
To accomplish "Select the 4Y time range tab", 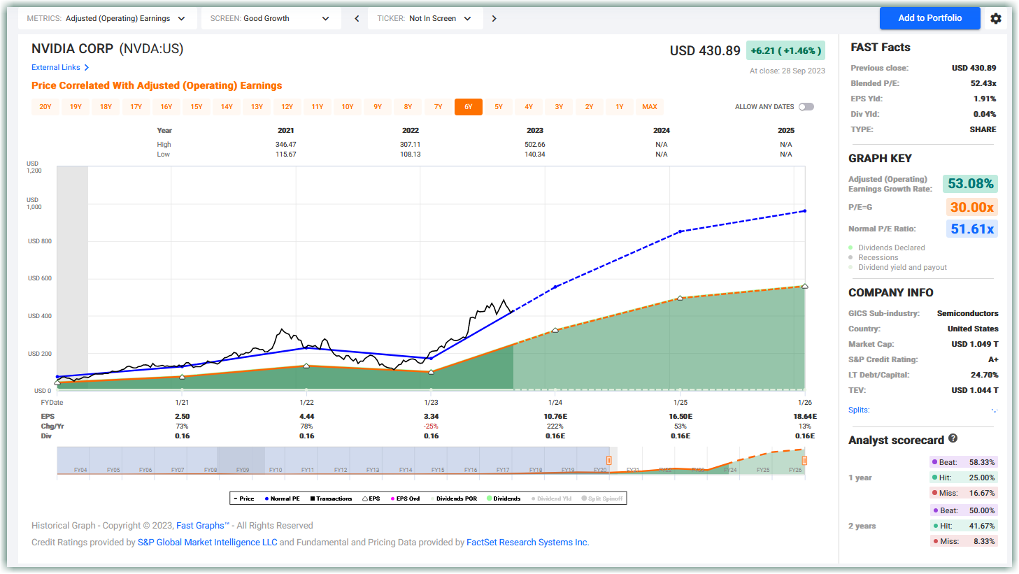I will 529,107.
